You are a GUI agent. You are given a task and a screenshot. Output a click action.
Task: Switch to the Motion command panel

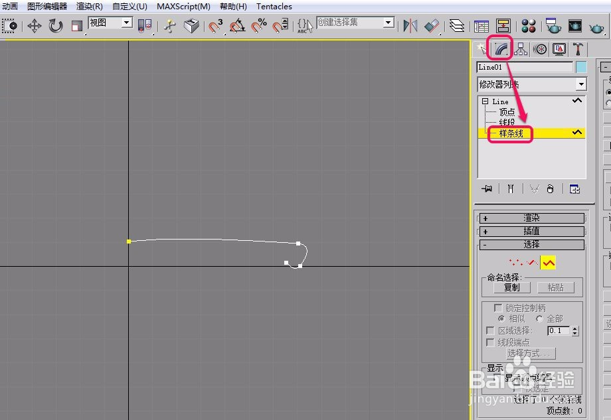[540, 49]
